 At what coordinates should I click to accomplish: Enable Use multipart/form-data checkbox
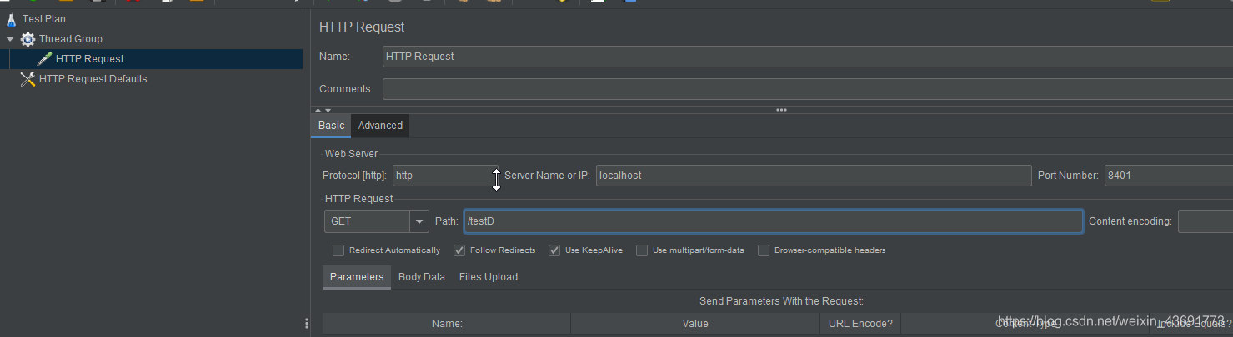tap(642, 250)
